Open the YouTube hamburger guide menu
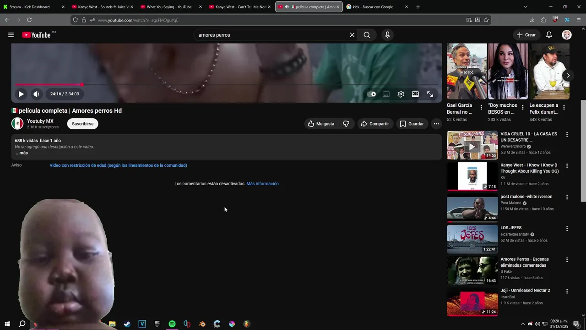This screenshot has height=330, width=586. (11, 35)
